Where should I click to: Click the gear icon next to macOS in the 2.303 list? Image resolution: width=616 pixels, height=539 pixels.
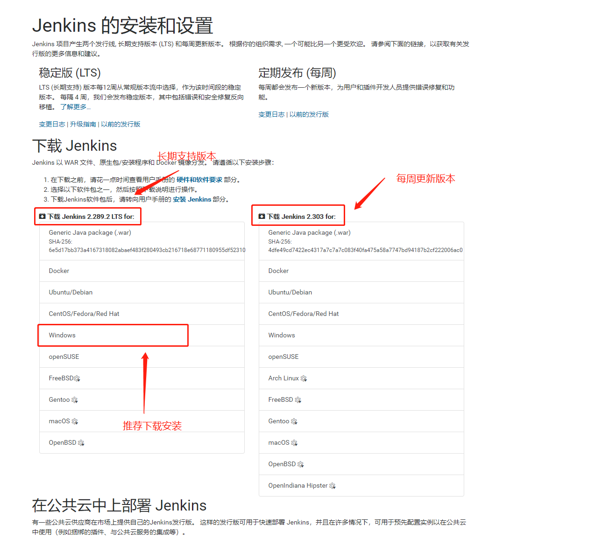(x=294, y=443)
